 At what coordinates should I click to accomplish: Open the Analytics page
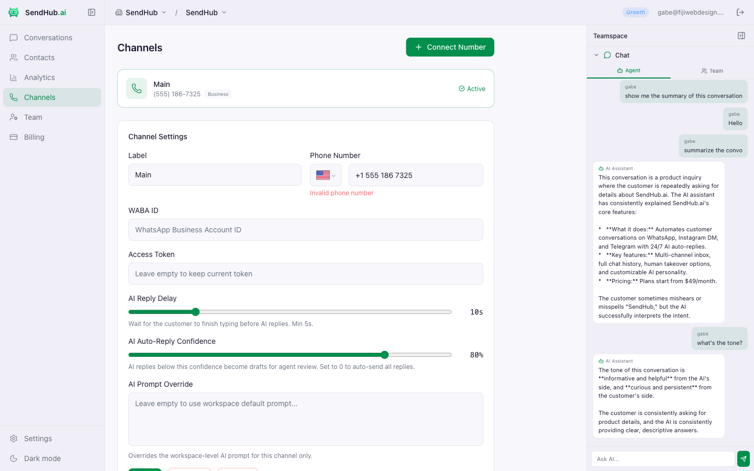(x=52, y=77)
